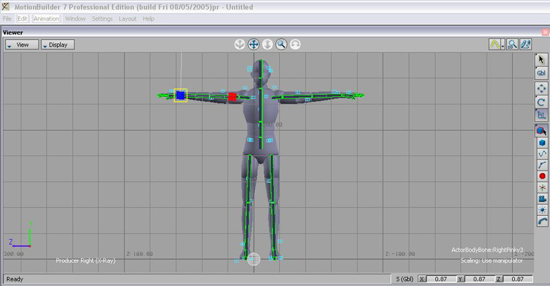Open the Display dropdown in Viewer
The height and width of the screenshot is (286, 550).
tap(58, 45)
